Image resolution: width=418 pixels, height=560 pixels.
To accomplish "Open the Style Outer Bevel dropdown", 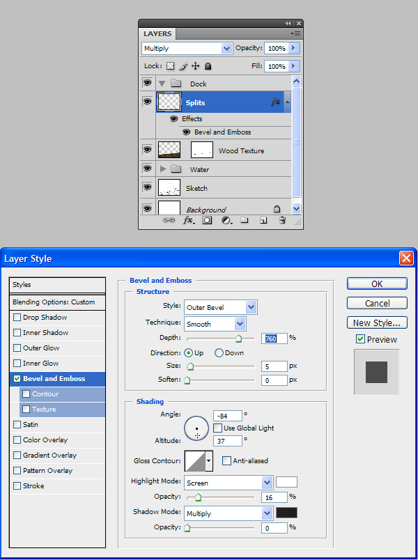I will (251, 307).
